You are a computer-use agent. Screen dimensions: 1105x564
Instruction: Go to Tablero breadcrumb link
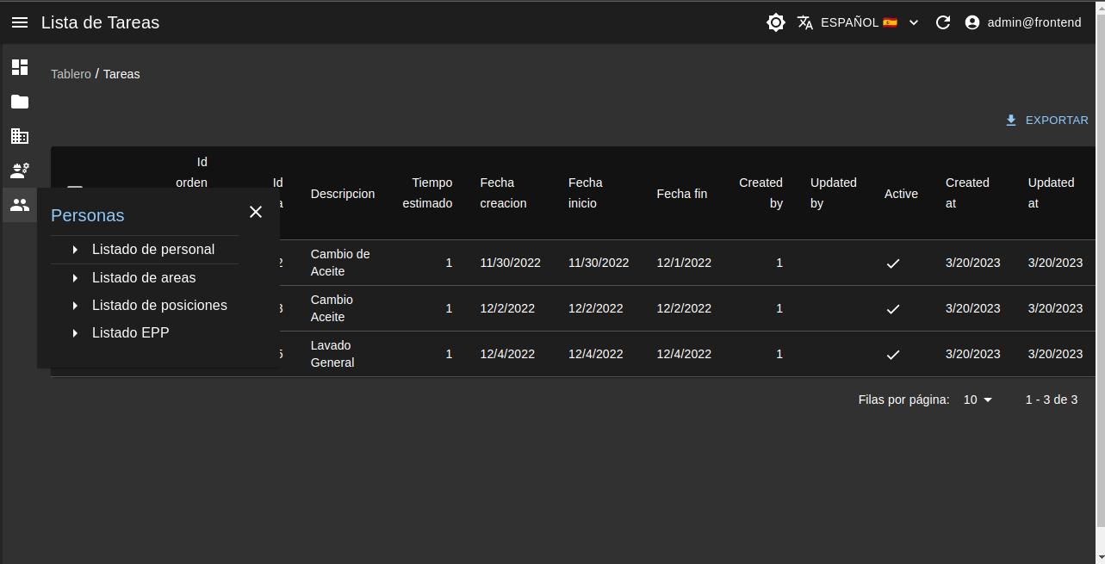click(71, 74)
